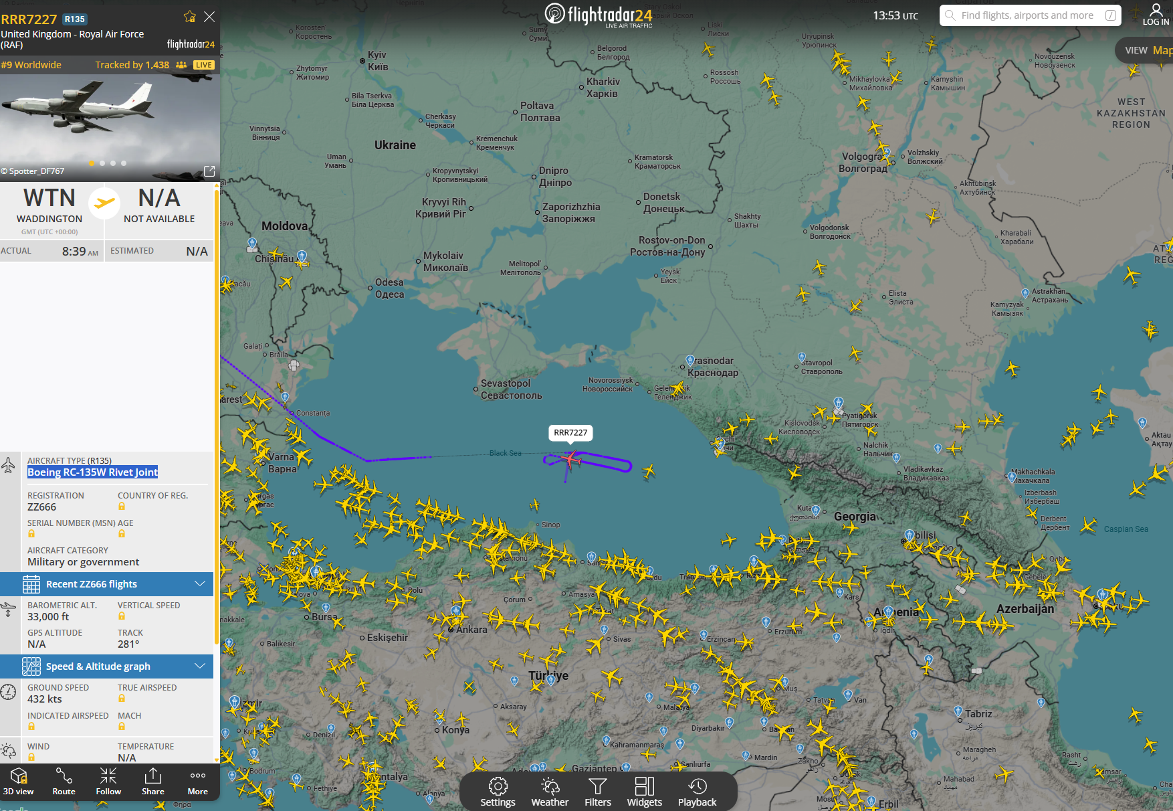Click the altitude icon beside Barometric Alt.

tap(8, 610)
